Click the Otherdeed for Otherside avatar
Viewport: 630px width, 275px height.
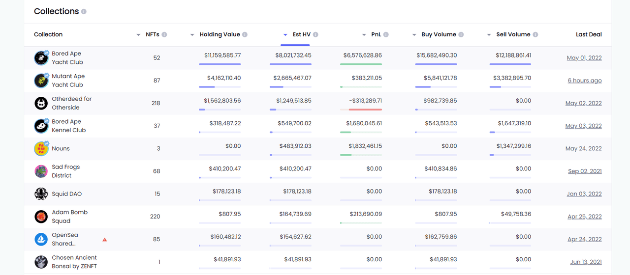(x=41, y=103)
